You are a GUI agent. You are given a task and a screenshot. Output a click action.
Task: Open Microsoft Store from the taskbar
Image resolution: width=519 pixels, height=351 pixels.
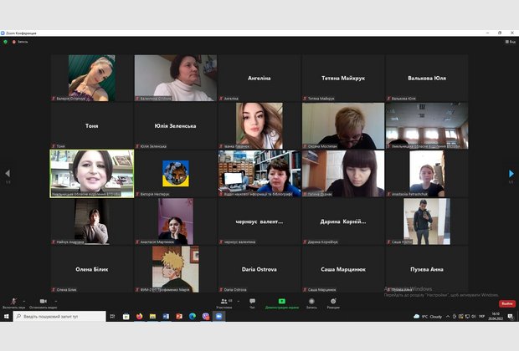[x=126, y=316]
